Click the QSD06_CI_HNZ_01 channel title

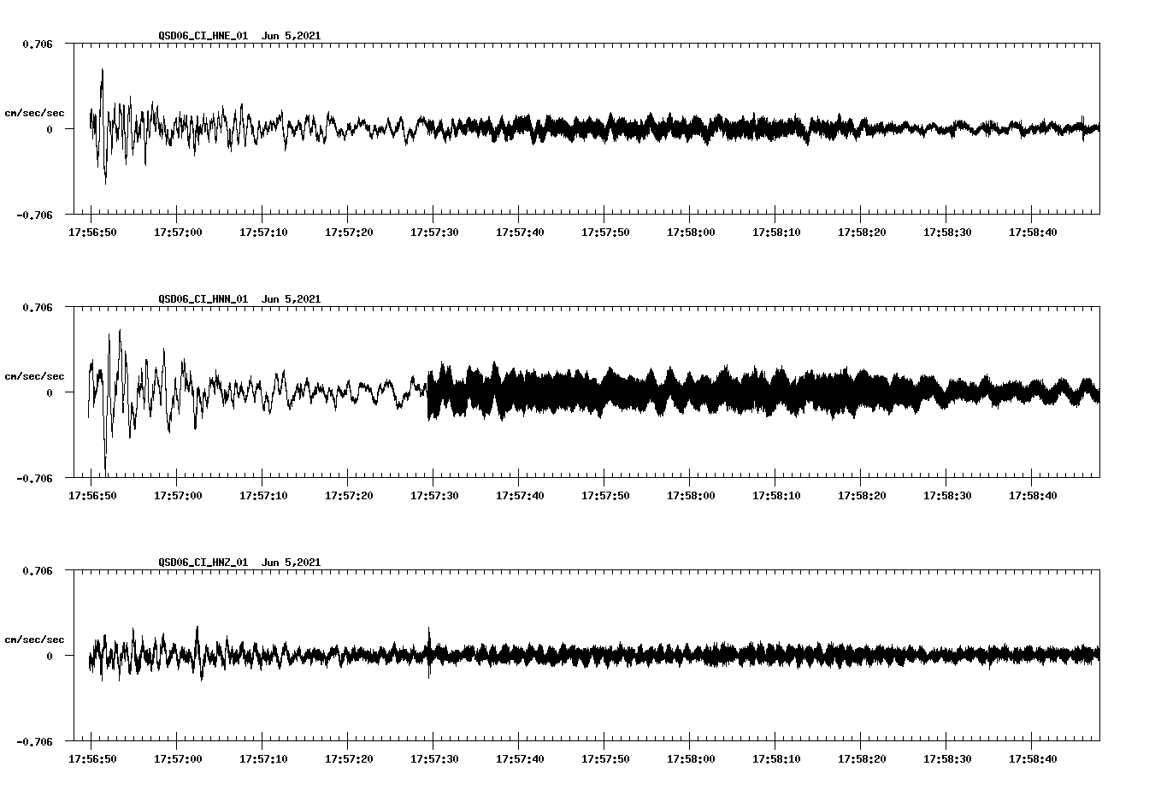coord(203,563)
